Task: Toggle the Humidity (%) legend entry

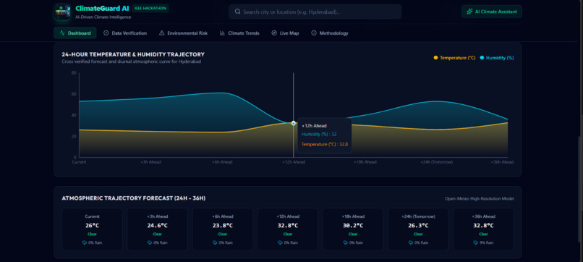Action: 497,58
